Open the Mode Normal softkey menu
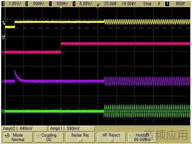The width and height of the screenshot is (192, 144). 18,137
